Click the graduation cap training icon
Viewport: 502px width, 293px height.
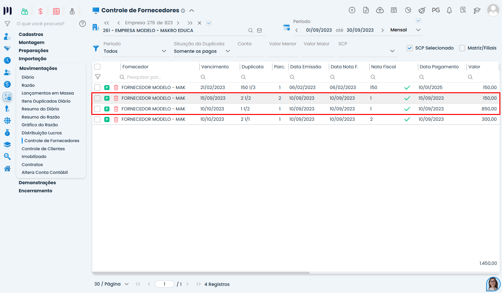point(477,10)
